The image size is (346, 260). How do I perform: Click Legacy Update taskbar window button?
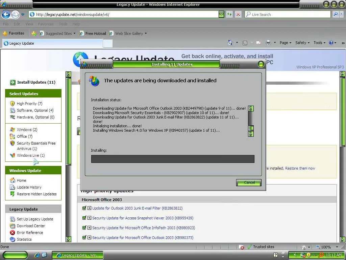click(x=78, y=255)
